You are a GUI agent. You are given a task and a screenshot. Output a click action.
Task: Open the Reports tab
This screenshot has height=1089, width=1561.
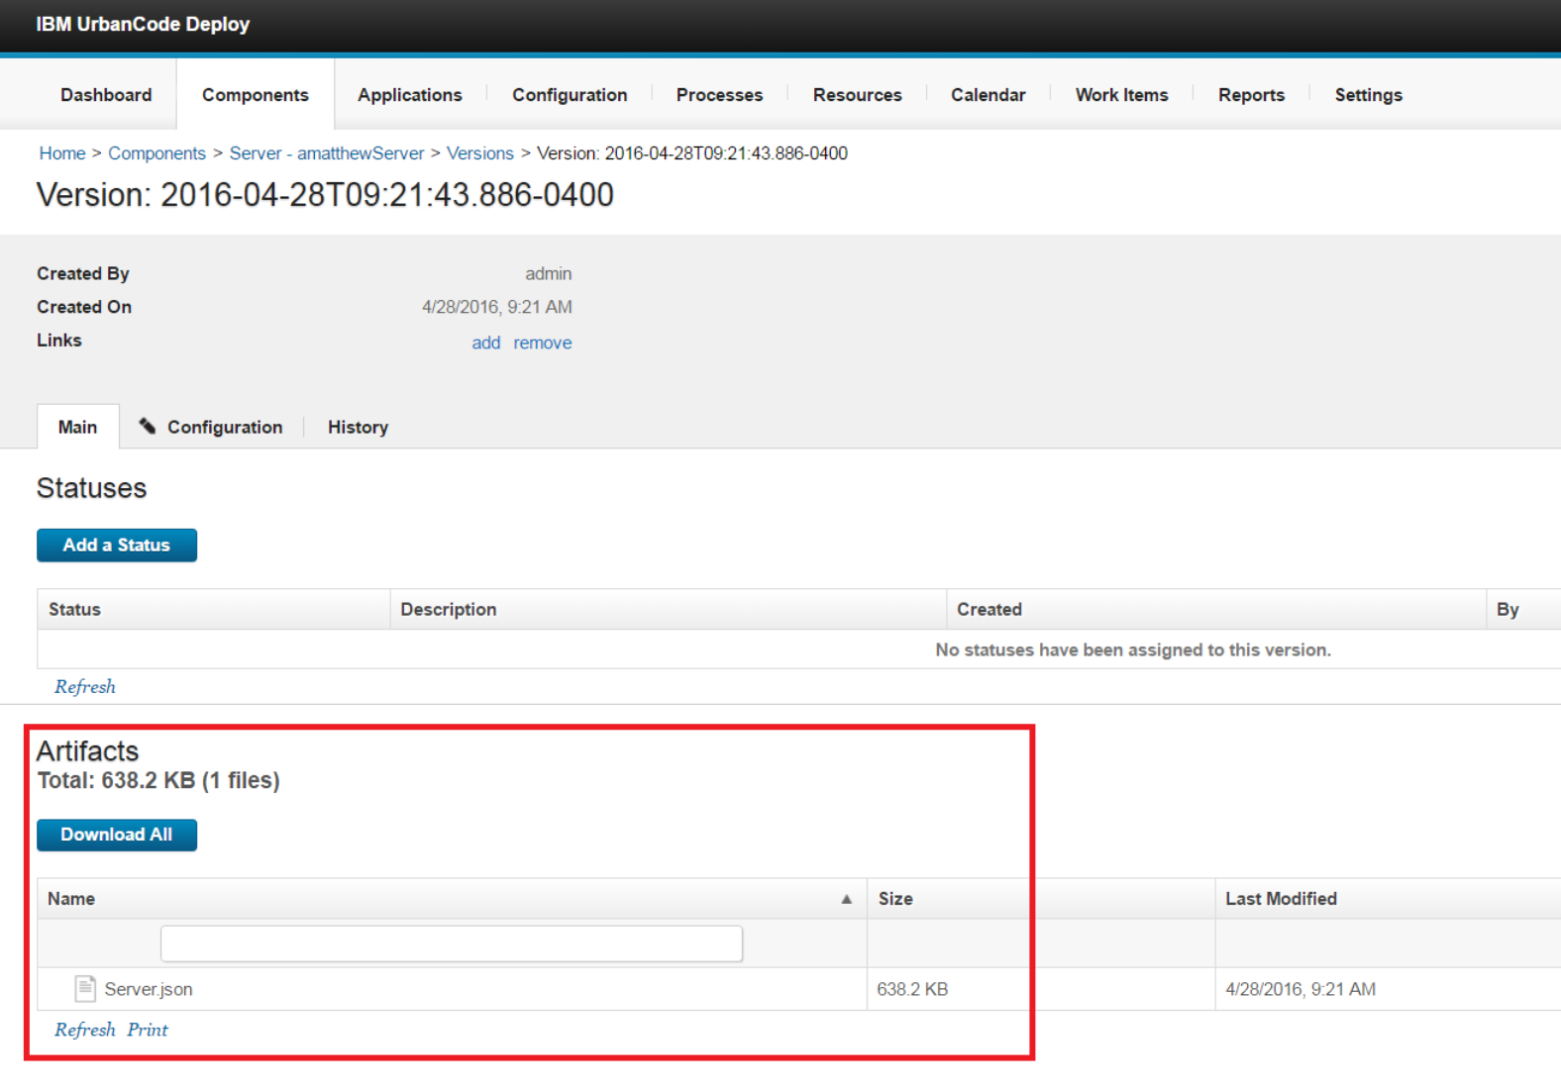[x=1251, y=95]
